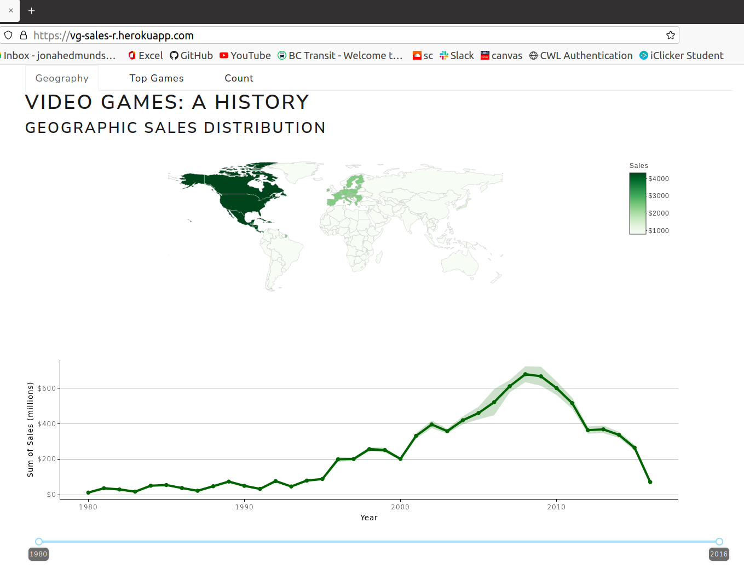Click the 1980 first data point on line

(x=88, y=493)
